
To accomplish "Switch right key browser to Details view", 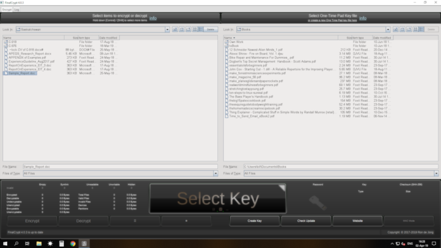I will click(x=421, y=30).
